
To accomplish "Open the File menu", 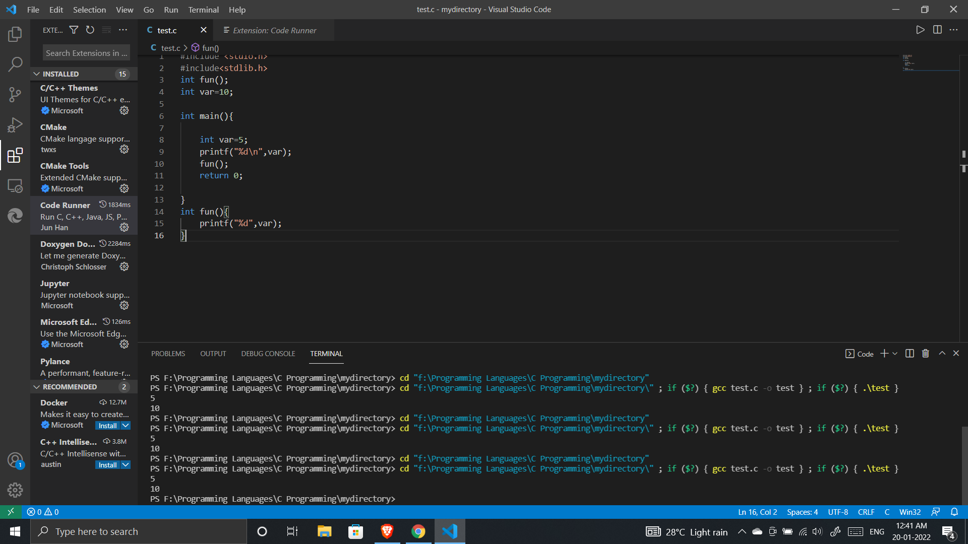I will (x=33, y=10).
